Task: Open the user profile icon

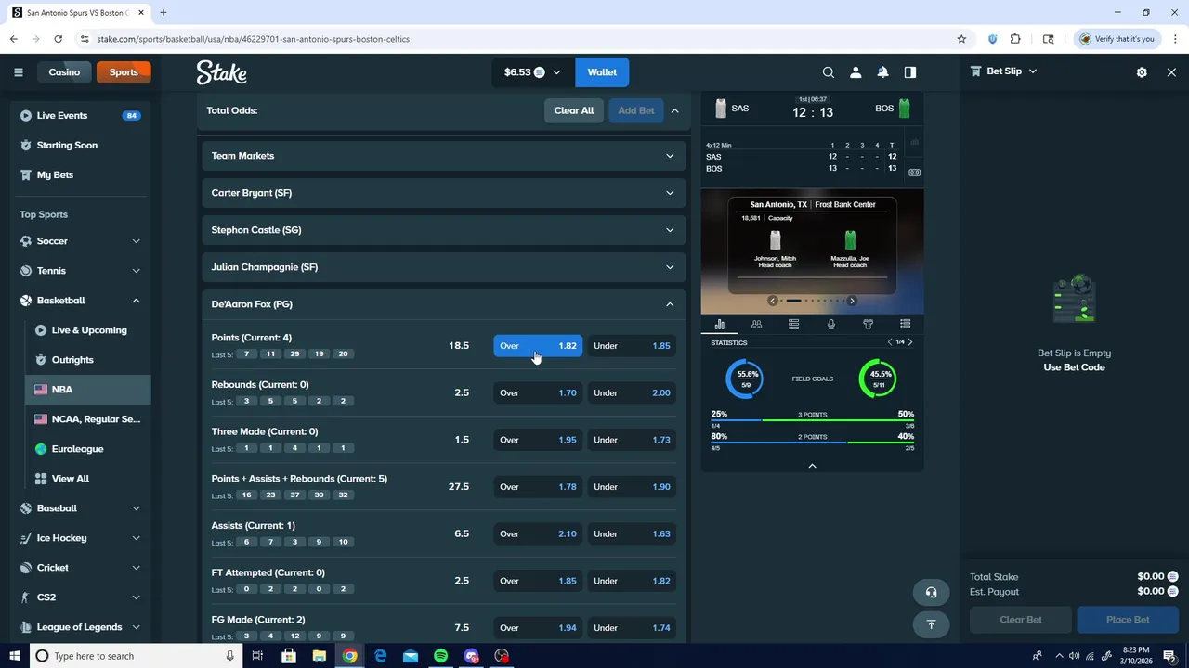Action: [856, 72]
